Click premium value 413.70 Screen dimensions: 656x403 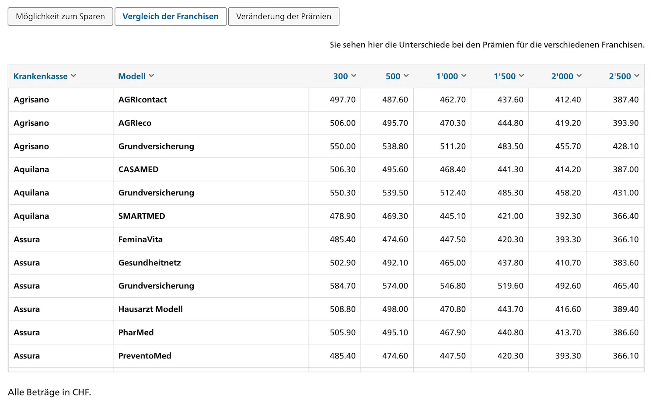coord(568,333)
